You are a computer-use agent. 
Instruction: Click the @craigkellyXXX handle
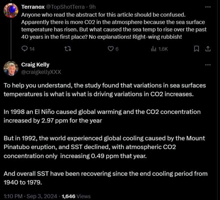(41, 72)
